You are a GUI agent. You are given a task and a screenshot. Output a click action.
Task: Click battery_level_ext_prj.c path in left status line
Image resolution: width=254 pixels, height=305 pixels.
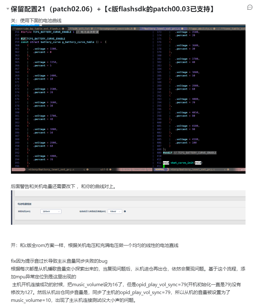tap(51, 170)
